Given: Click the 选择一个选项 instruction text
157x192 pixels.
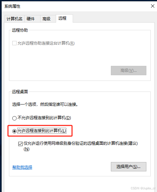Looking at the screenshot, I should click(x=45, y=104).
